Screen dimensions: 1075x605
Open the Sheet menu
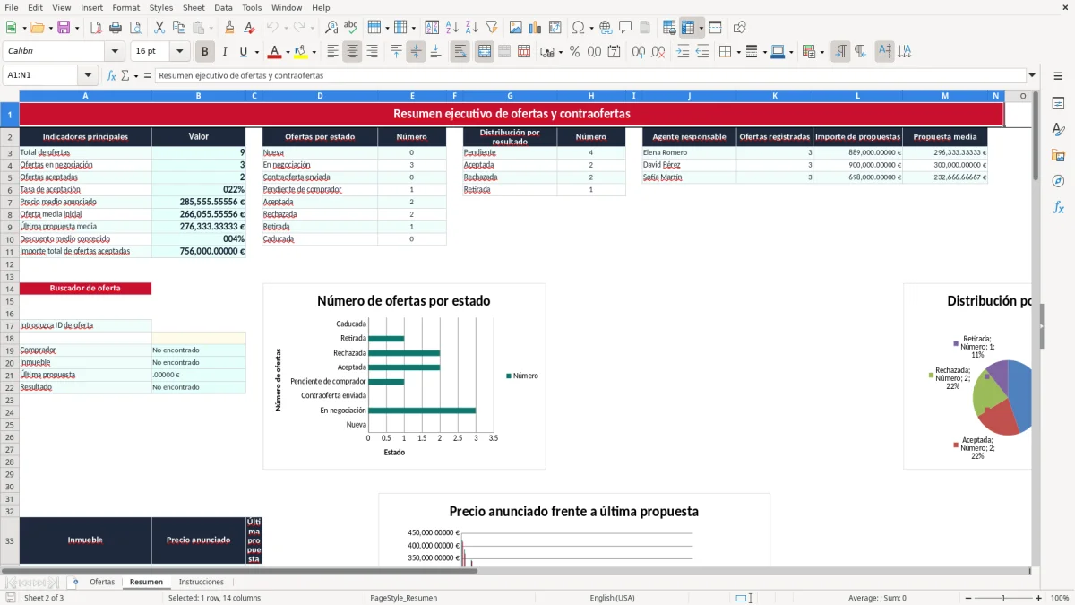[x=193, y=7]
